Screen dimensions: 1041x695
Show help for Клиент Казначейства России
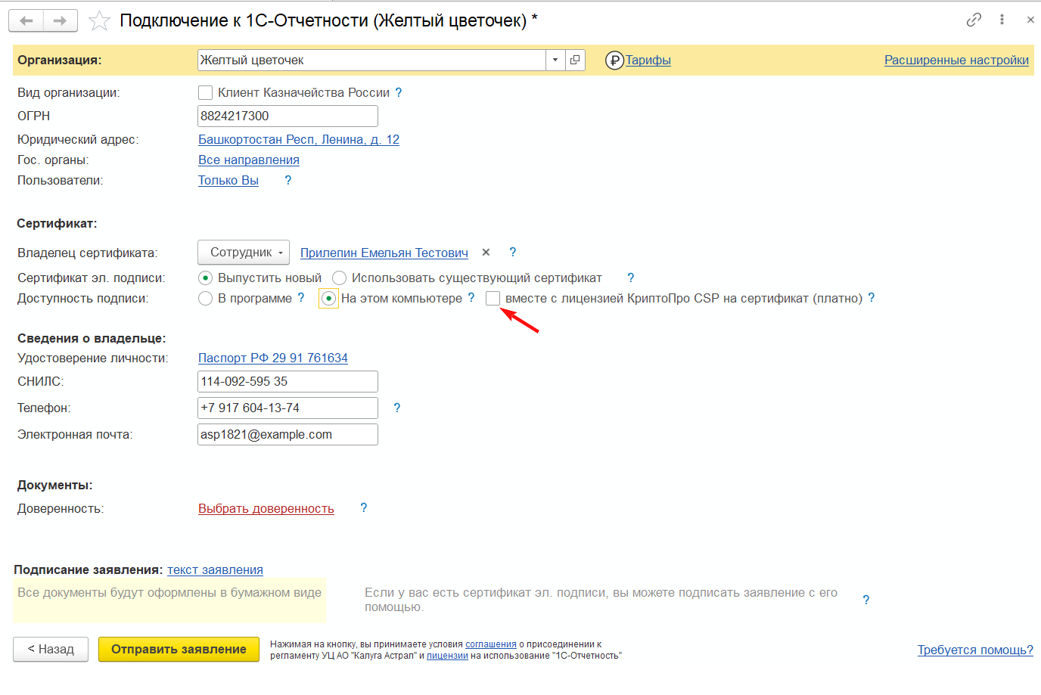(399, 92)
